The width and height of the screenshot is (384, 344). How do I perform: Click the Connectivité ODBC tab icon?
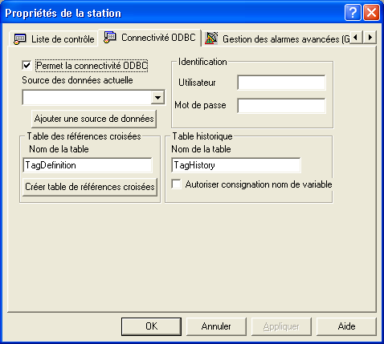pyautogui.click(x=110, y=37)
